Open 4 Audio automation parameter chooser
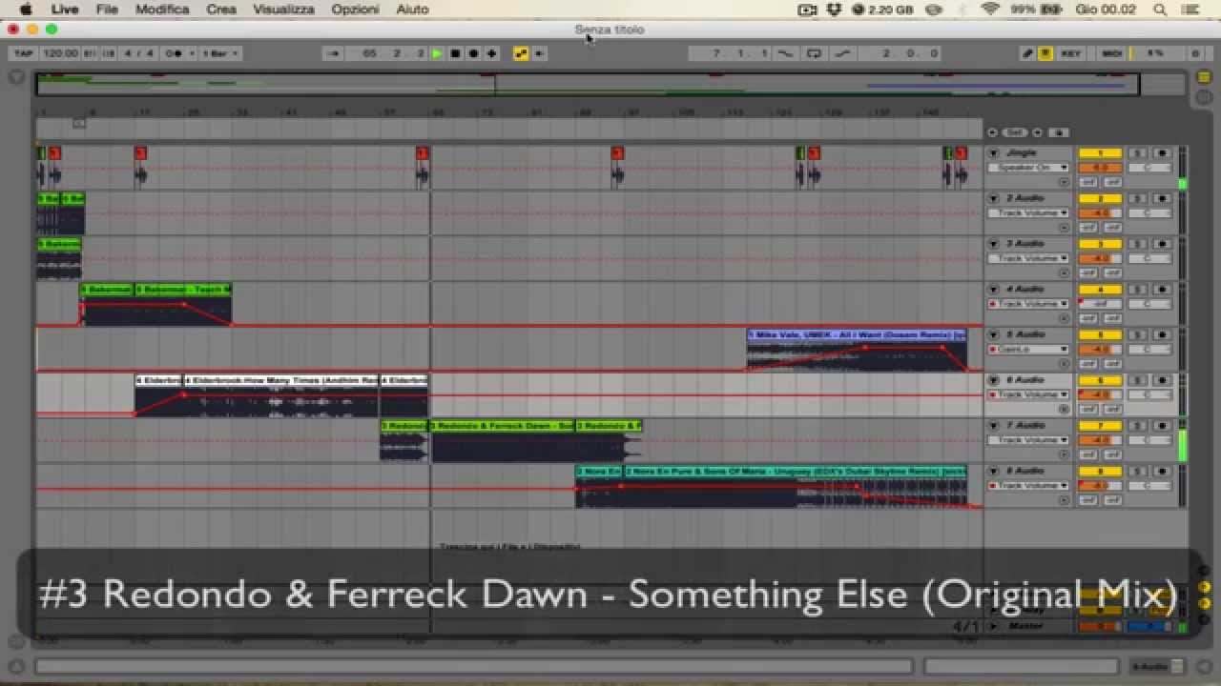The height and width of the screenshot is (686, 1221). 1028,304
